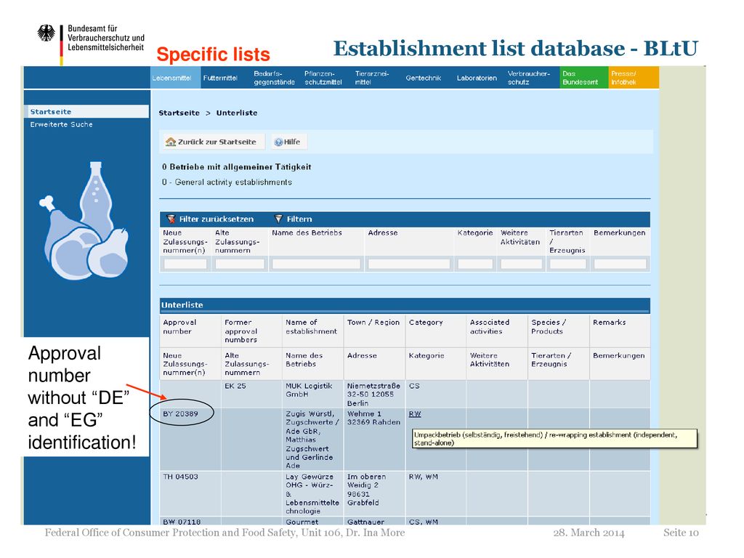Click the 0 Betriebe mit allgemeiner Tätigkeit heading
744x558 pixels.
(x=236, y=167)
